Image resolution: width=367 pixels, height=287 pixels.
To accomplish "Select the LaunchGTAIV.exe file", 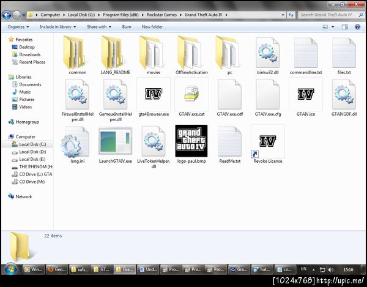I will click(116, 144).
